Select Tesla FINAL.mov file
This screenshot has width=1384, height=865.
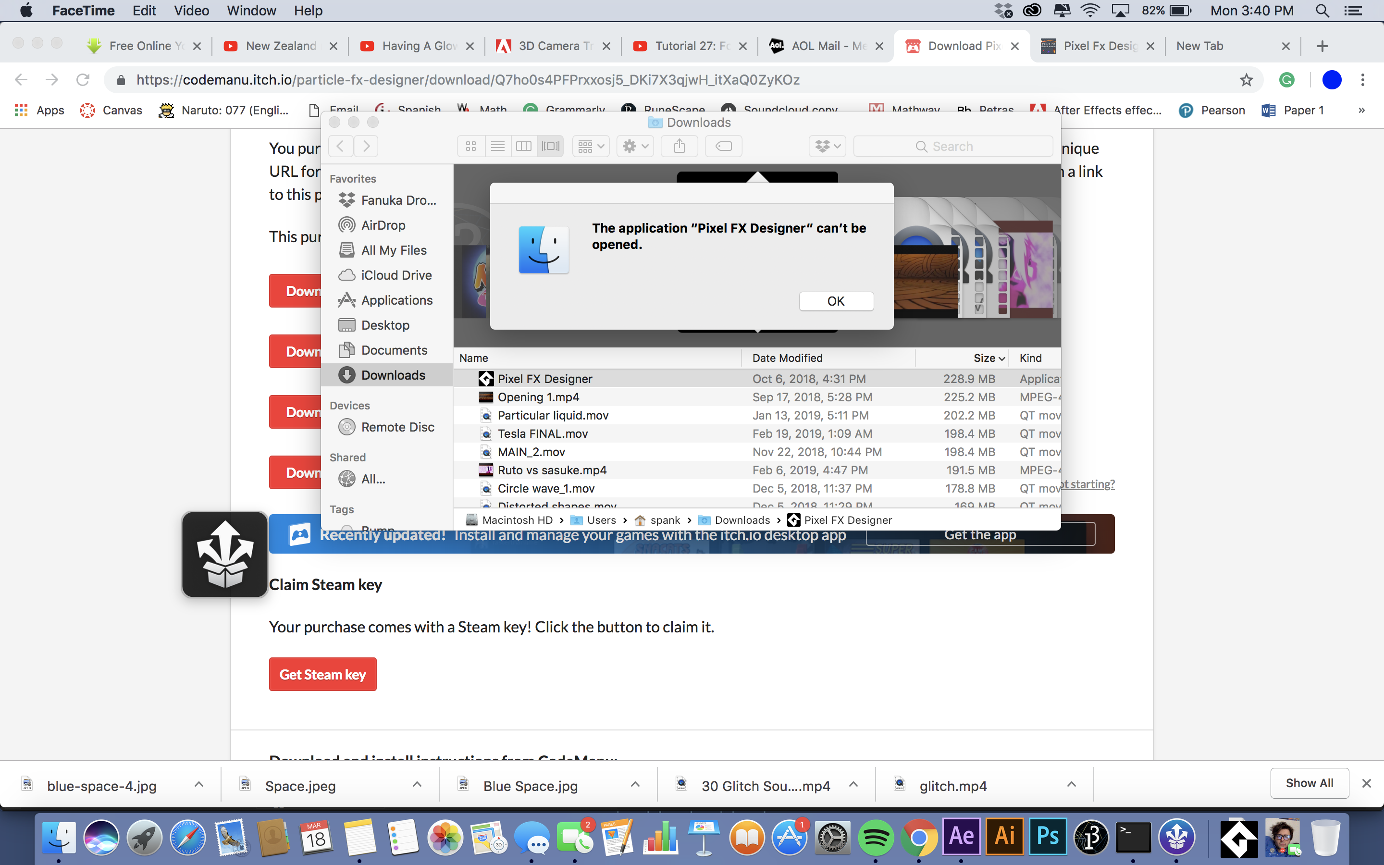click(x=756, y=433)
